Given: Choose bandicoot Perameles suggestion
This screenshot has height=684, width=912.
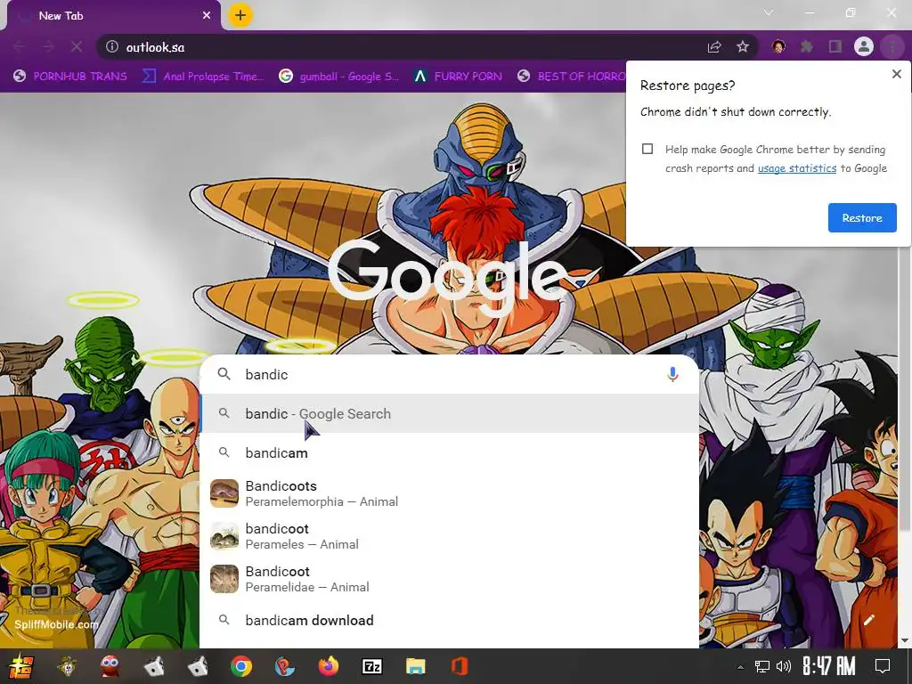Looking at the screenshot, I should (x=449, y=536).
